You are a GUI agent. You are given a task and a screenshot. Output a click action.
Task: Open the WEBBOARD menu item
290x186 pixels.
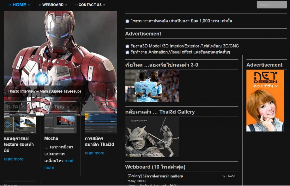pyautogui.click(x=53, y=5)
